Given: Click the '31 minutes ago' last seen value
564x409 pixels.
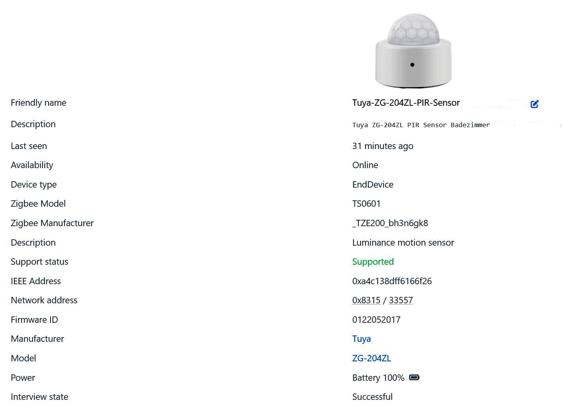Looking at the screenshot, I should (383, 146).
